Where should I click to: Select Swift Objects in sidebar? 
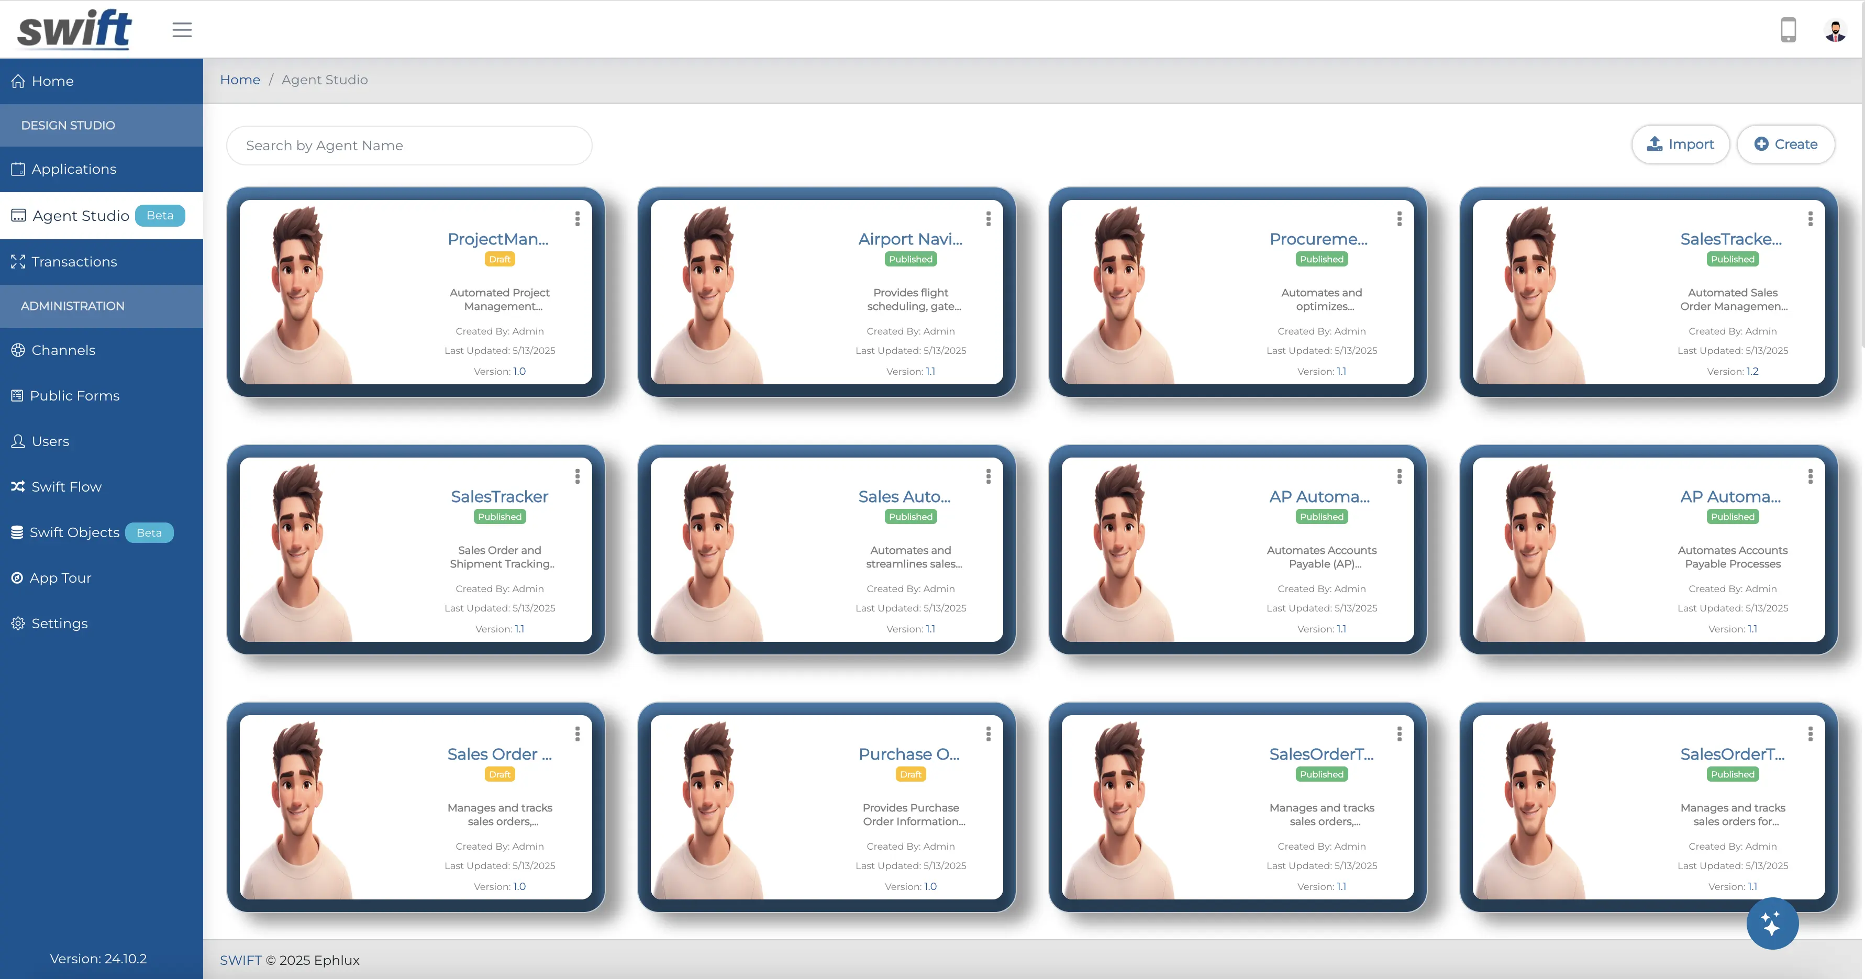74,532
